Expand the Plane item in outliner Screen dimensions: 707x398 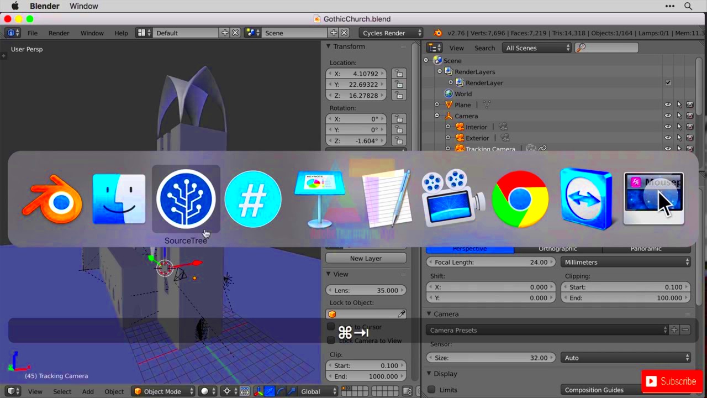point(437,105)
